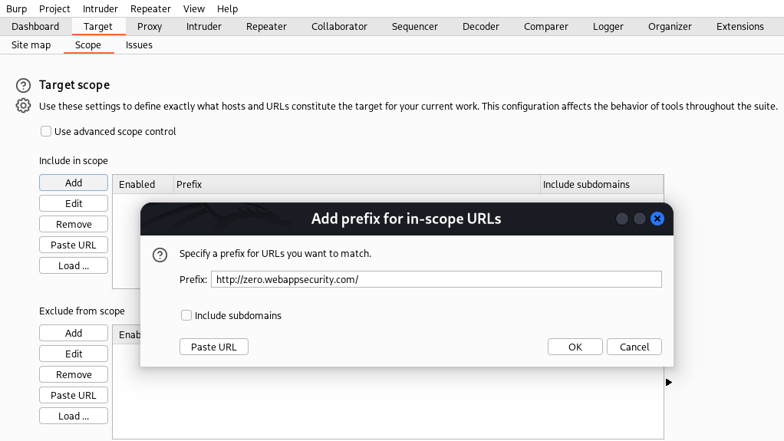
Task: Click the small black arrow expander at right
Action: coord(669,382)
